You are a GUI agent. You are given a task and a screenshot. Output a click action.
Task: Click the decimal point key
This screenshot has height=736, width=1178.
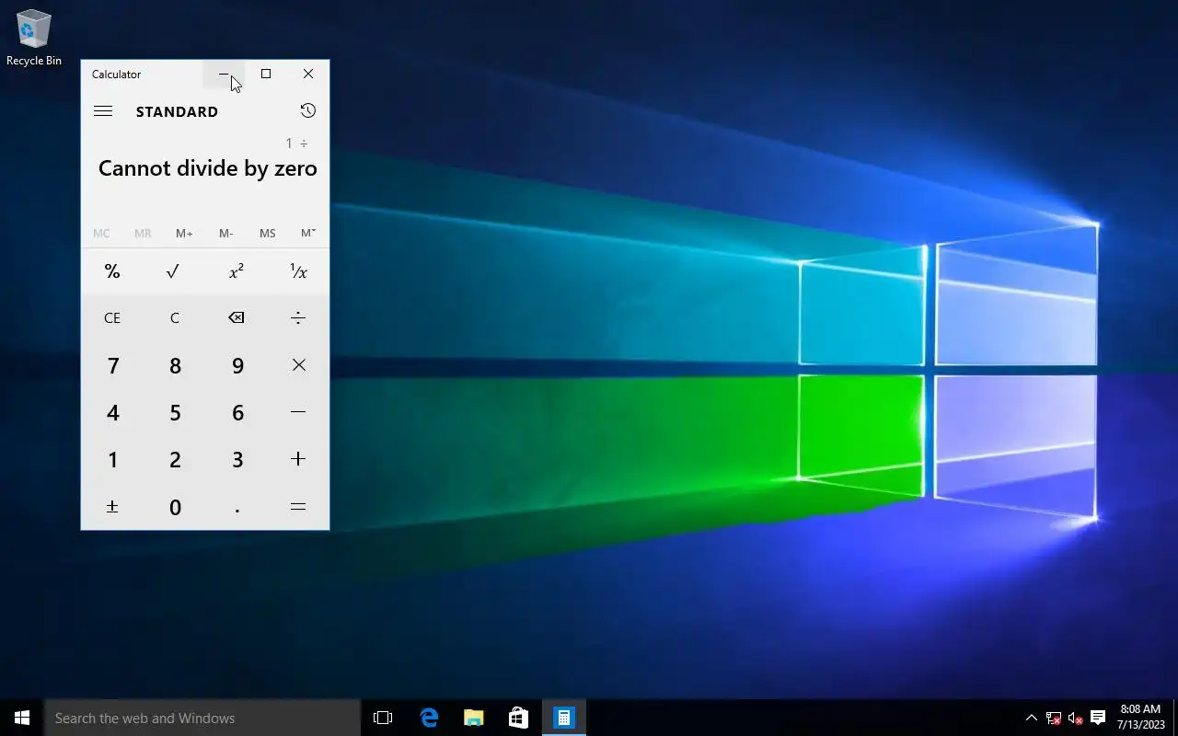click(x=237, y=507)
